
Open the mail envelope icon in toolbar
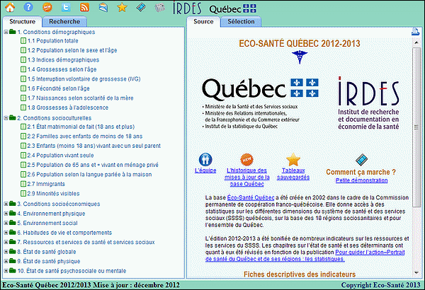tap(103, 7)
